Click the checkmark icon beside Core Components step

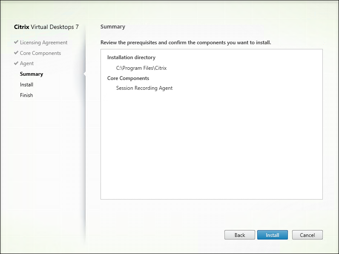tap(16, 53)
